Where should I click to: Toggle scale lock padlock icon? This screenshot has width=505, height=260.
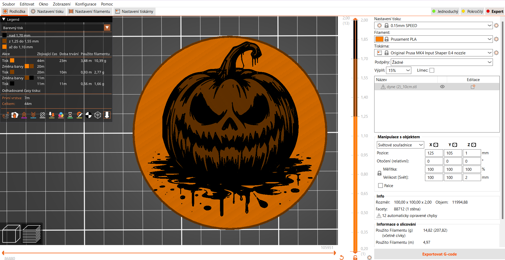click(379, 173)
